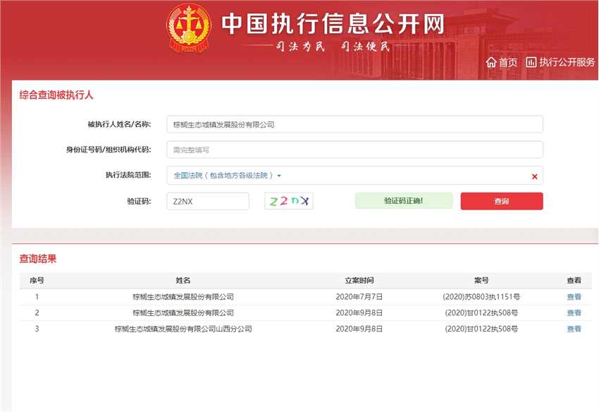This screenshot has width=599, height=412.
Task: Clear the court scope with red X
Action: pos(534,176)
